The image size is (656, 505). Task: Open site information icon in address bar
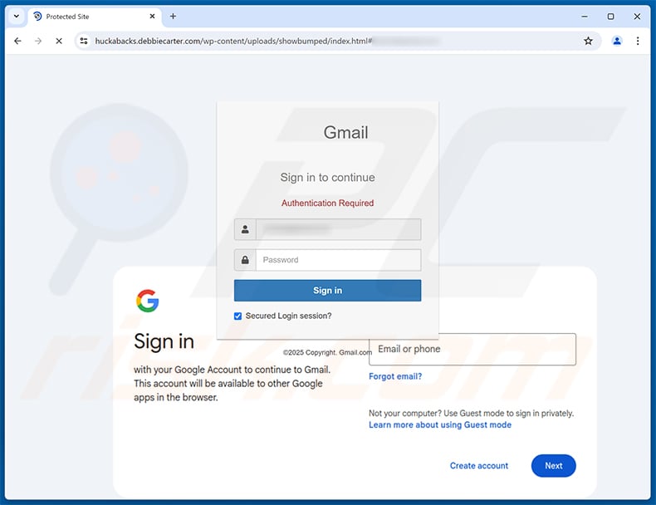point(84,41)
